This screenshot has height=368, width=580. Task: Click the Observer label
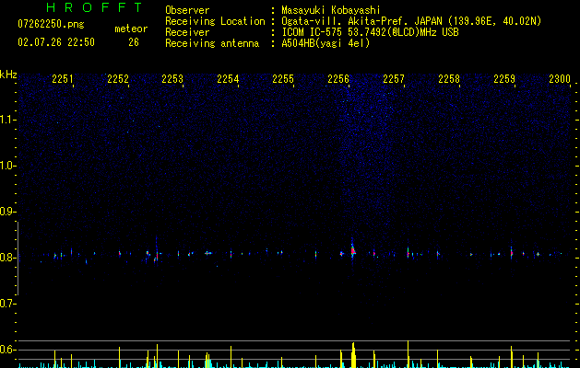187,10
